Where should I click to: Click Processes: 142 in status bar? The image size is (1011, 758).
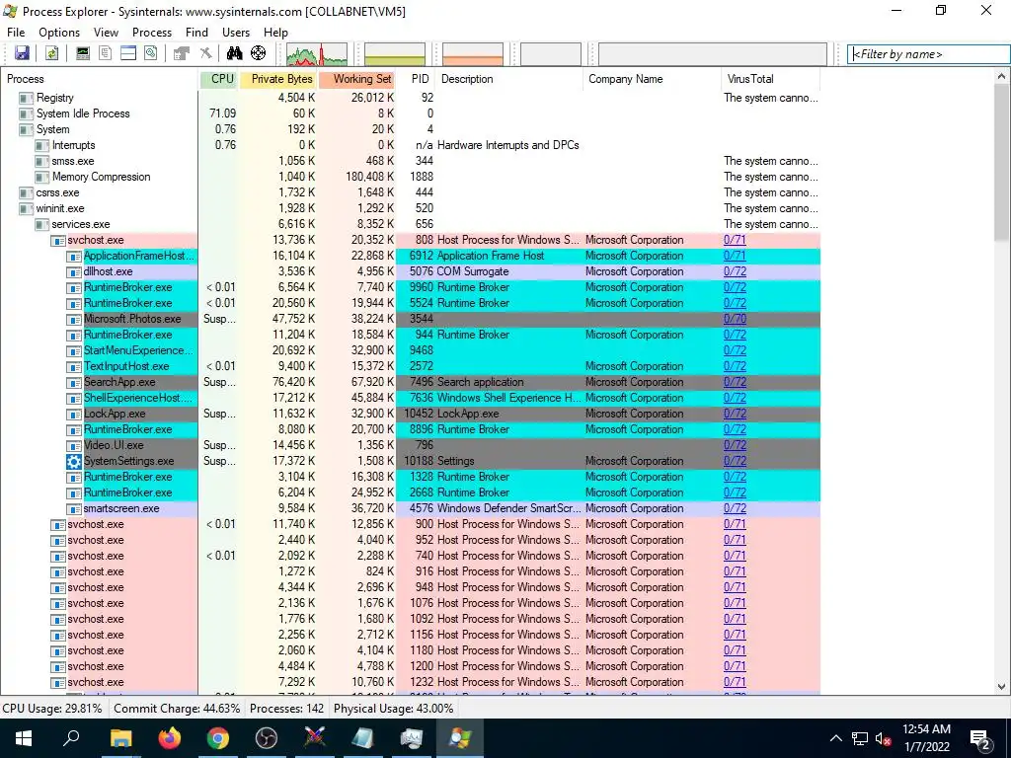point(287,709)
